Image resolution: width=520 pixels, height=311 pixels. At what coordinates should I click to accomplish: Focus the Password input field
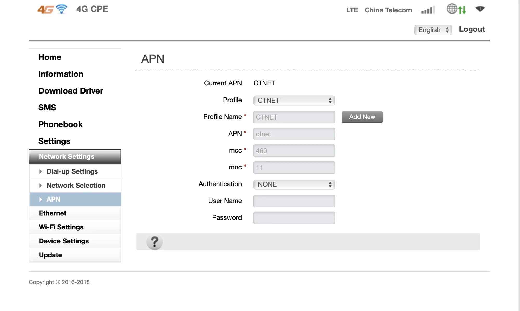pos(294,218)
